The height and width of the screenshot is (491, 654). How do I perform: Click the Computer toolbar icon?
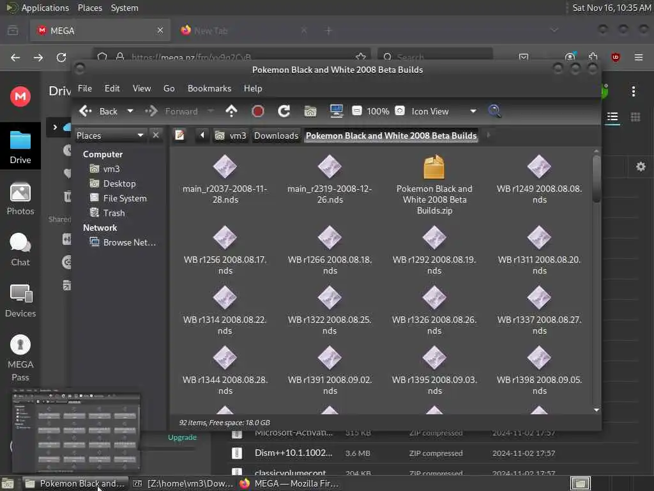(336, 111)
